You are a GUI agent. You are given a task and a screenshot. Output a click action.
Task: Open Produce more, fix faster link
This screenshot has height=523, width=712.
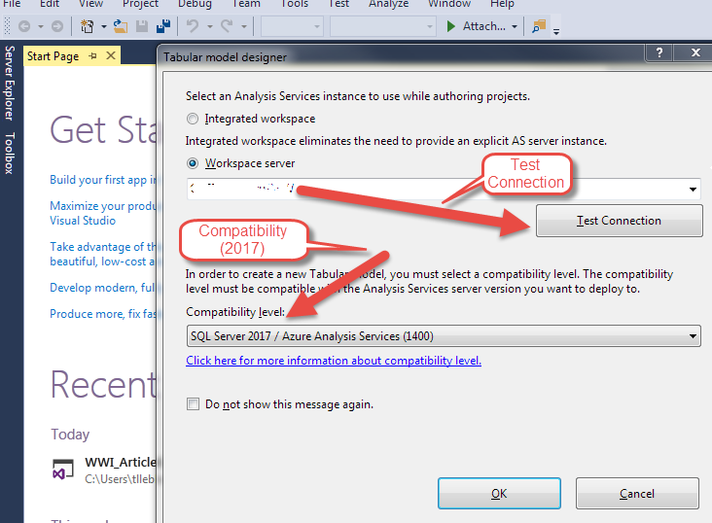coord(103,314)
